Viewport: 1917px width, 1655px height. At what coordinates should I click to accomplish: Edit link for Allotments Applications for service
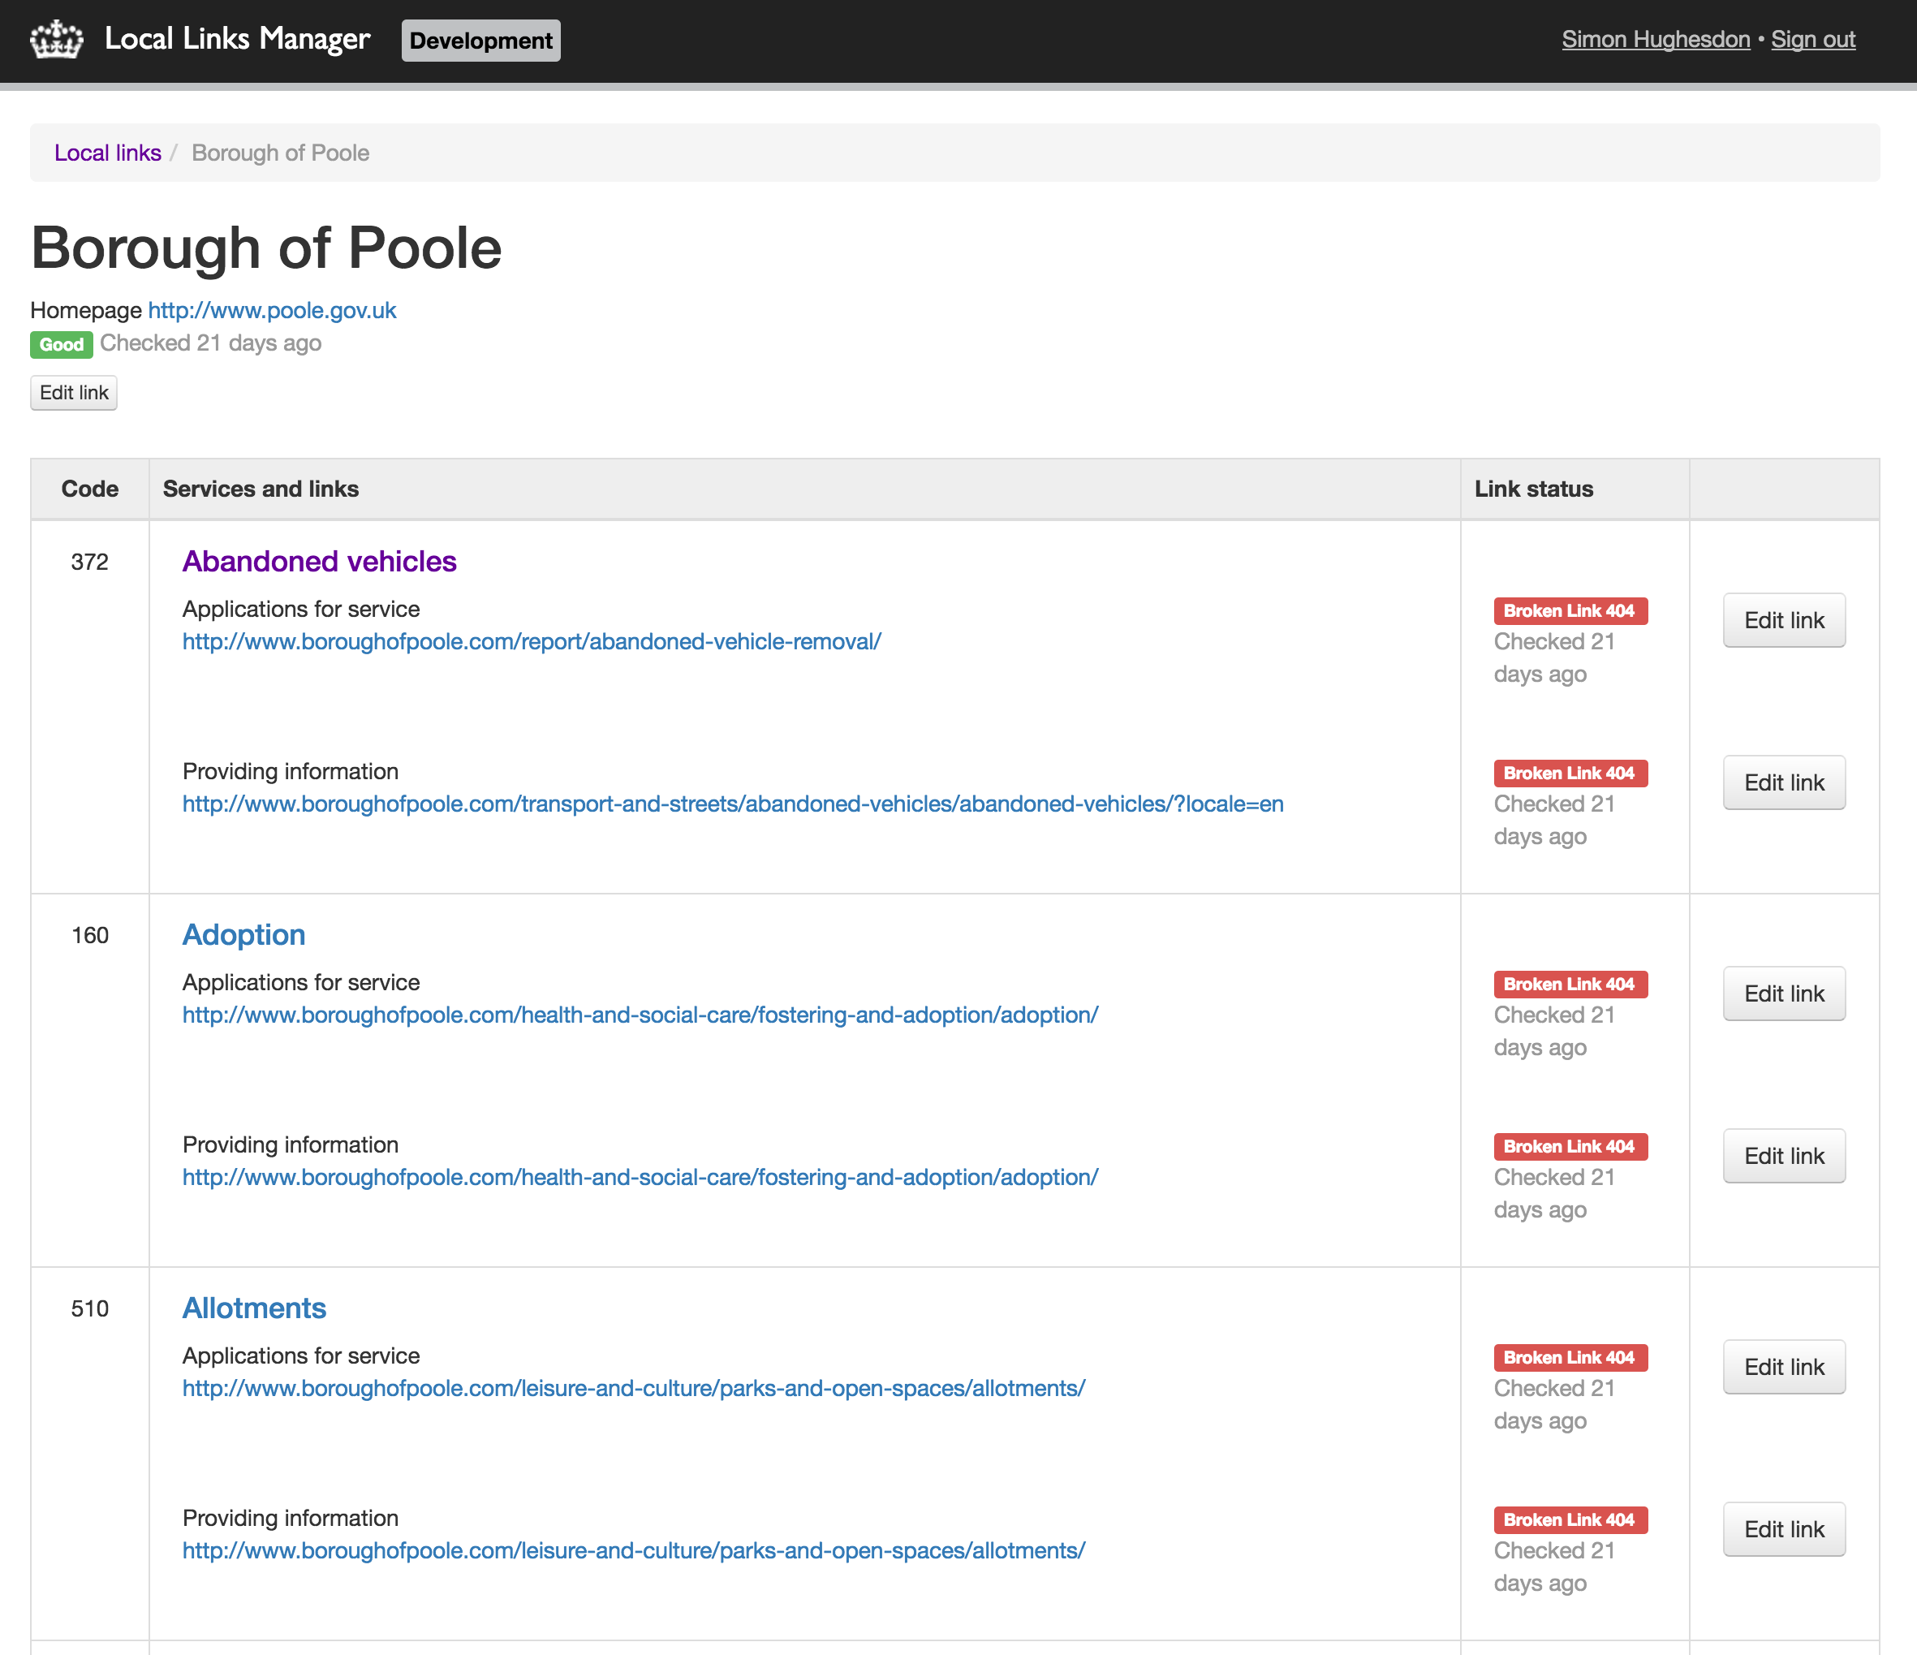1784,1366
